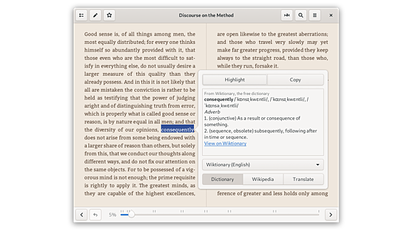Click the selected word "consequently" in text

[x=177, y=130]
